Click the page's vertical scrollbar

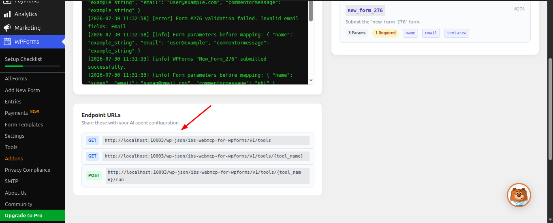click(x=550, y=109)
